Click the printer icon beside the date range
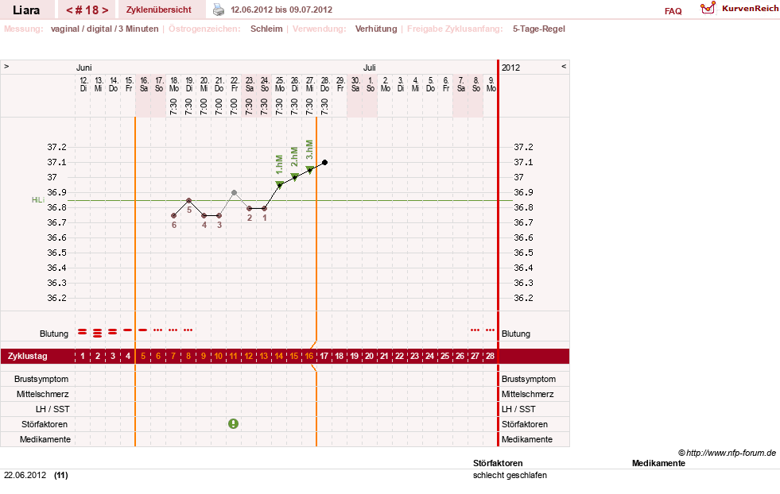Screen dimensions: 780x494 coord(219,10)
